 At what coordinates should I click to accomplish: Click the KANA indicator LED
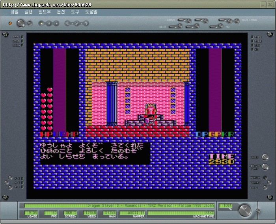pyautogui.click(x=22, y=41)
